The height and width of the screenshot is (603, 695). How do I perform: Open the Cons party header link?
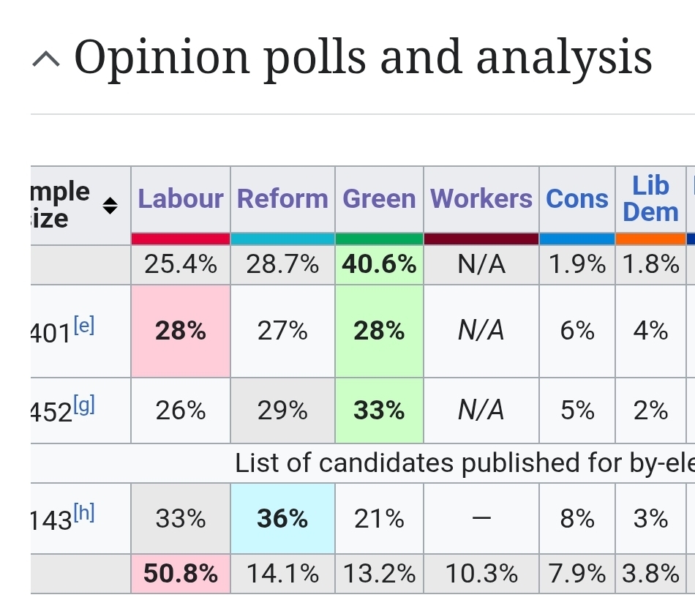pyautogui.click(x=577, y=199)
